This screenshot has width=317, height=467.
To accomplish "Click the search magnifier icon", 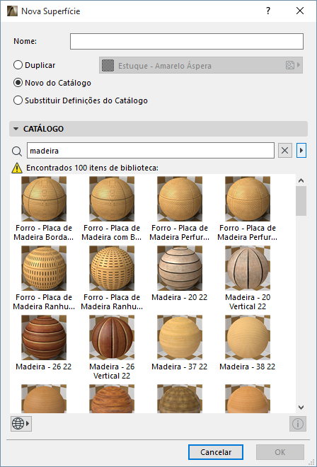I will pos(17,151).
